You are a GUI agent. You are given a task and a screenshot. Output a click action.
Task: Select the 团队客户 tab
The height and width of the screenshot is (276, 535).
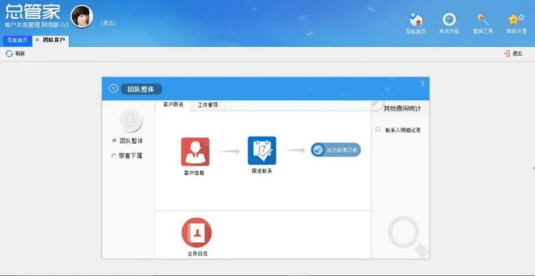[51, 40]
